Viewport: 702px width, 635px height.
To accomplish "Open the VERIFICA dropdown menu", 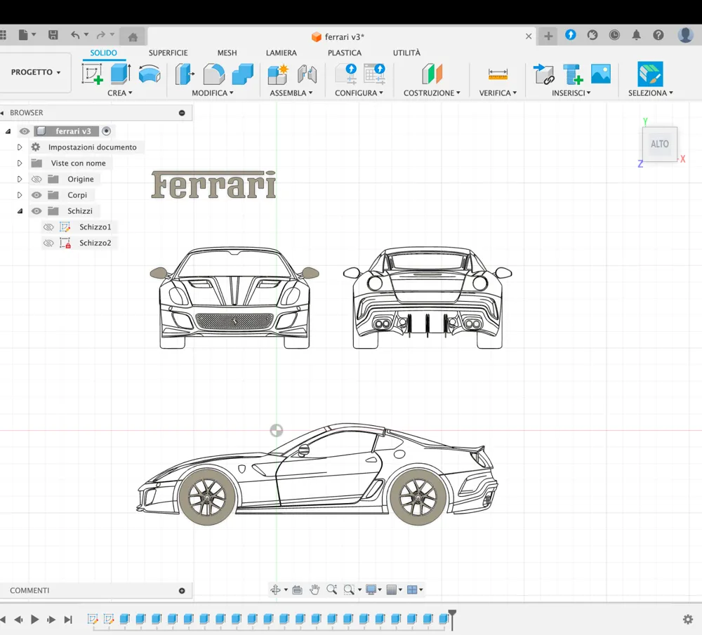I will pos(498,93).
